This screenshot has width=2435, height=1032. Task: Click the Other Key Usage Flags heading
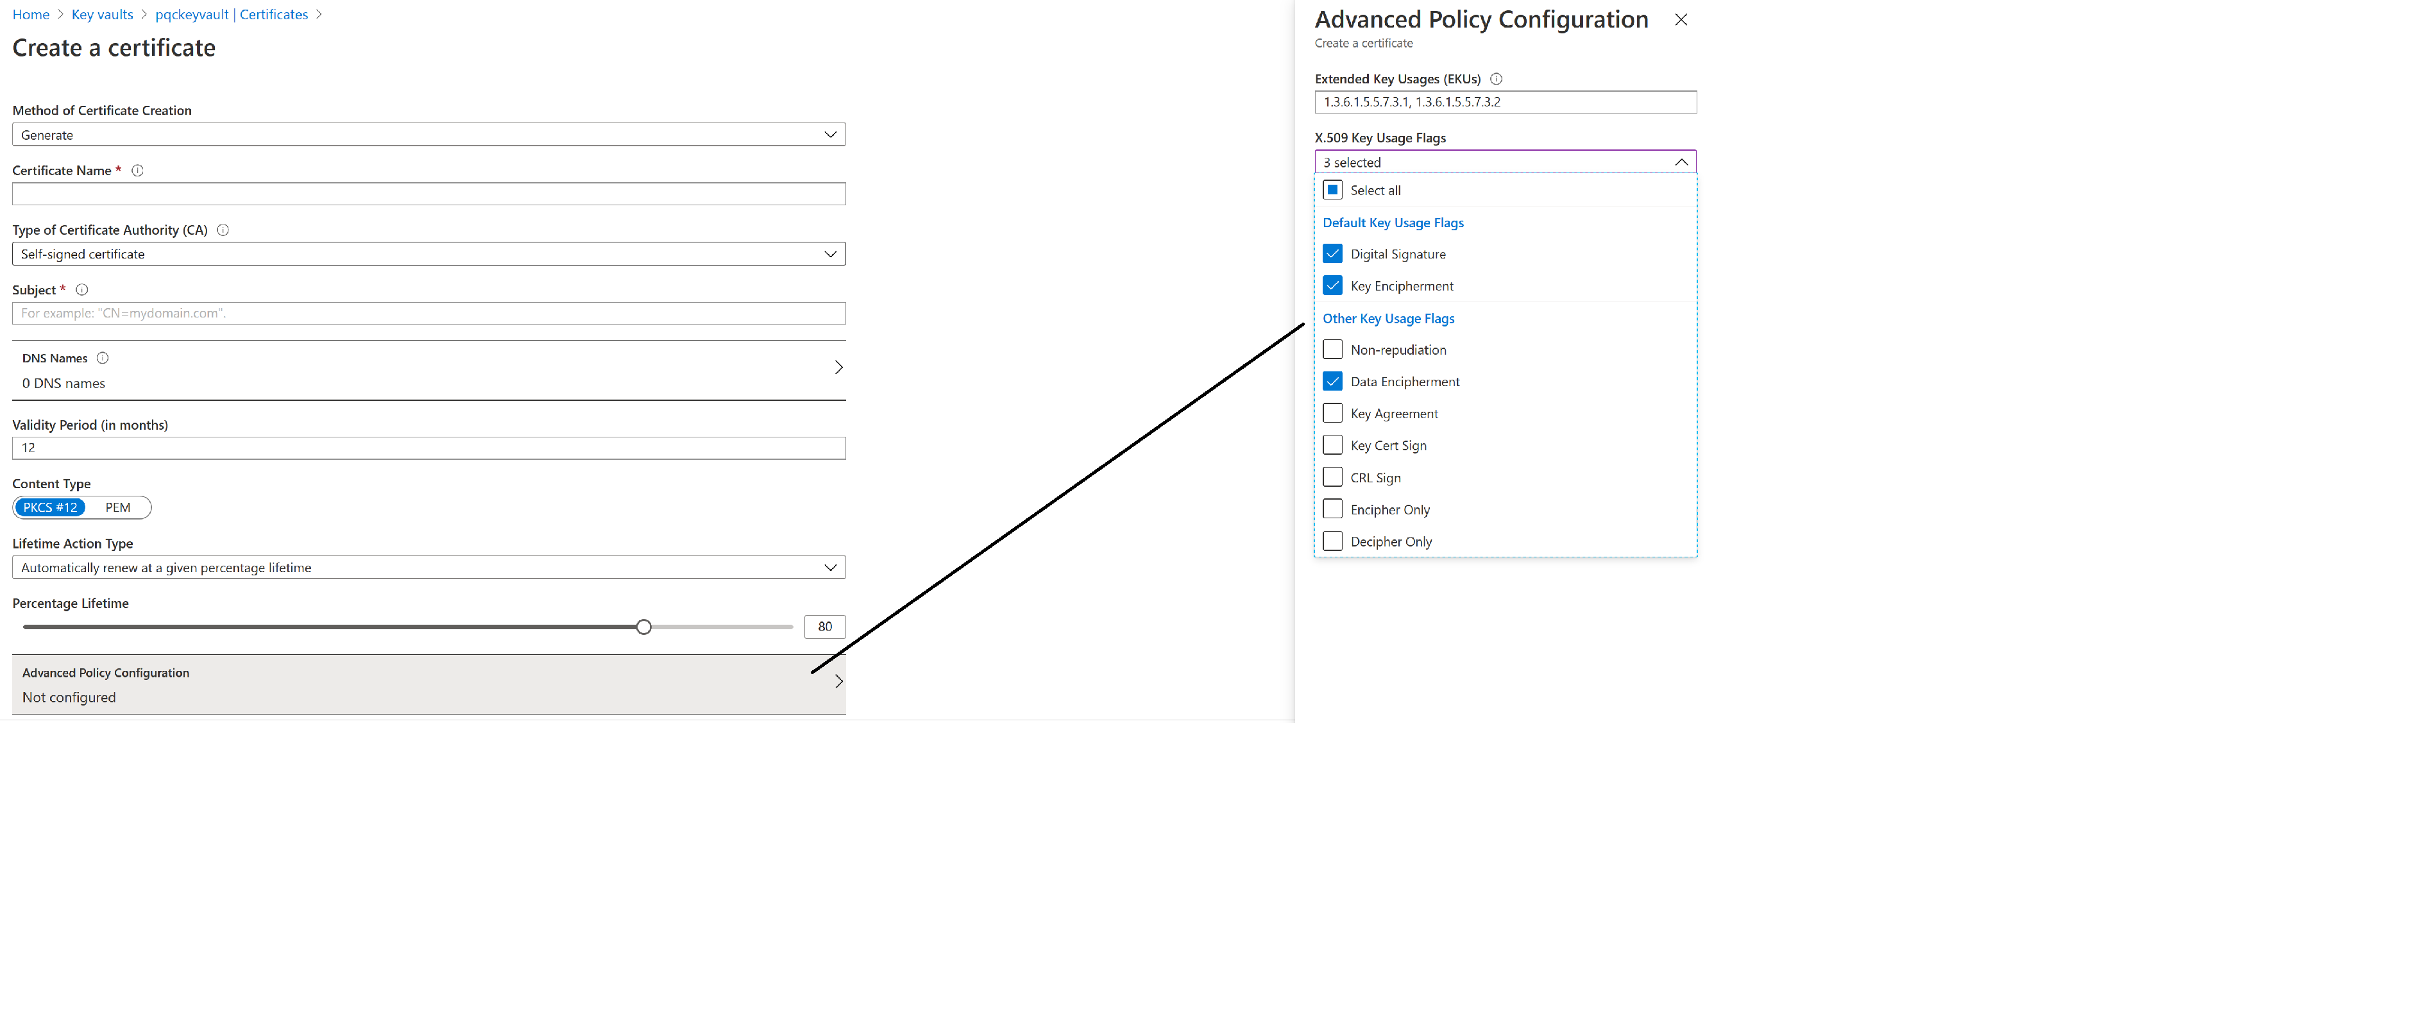pos(1389,319)
